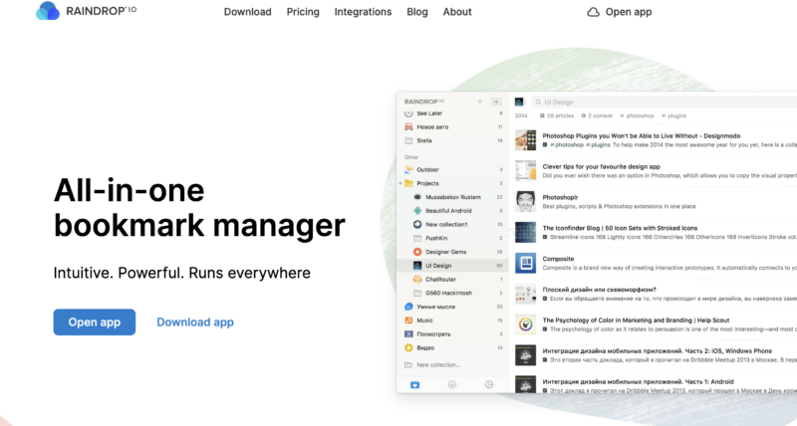797x426 pixels.
Task: Click the plus icon to add collection
Action: coord(496,102)
